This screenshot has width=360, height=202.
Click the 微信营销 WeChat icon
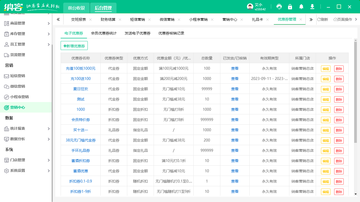[x=7, y=87]
